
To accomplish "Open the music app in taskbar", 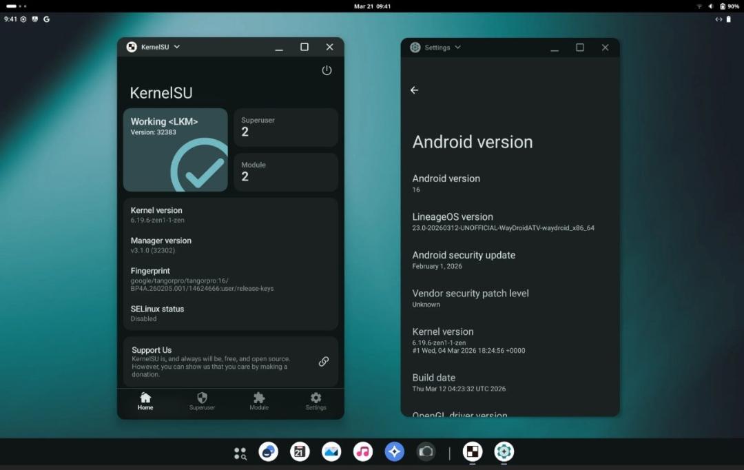I will click(x=363, y=451).
